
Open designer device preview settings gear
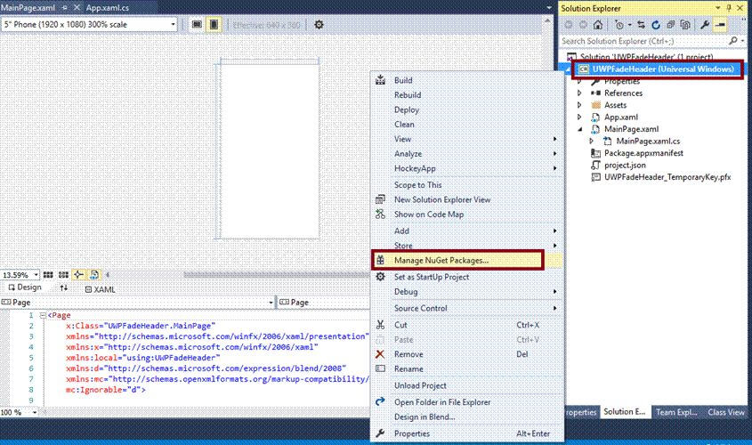319,24
